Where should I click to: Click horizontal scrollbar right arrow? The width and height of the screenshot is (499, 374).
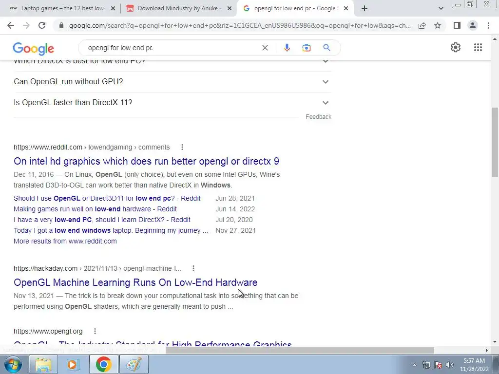pos(487,350)
